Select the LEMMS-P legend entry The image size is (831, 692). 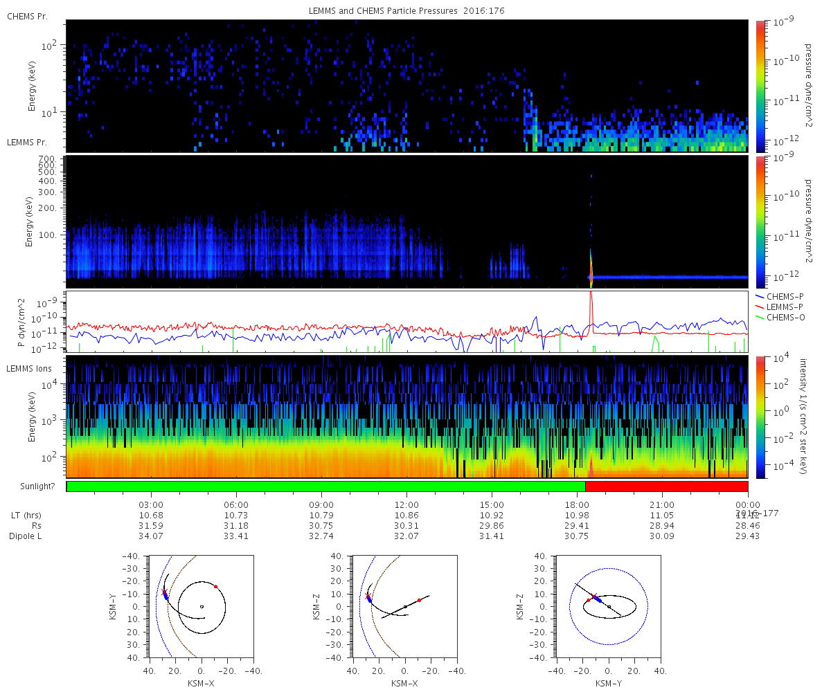click(x=780, y=307)
